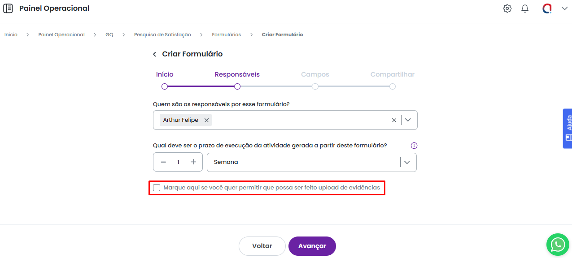Go back using the arrow beside Criar Formulário
The image size is (572, 258).
[x=154, y=54]
